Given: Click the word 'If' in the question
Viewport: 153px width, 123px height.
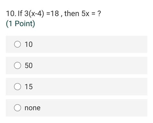Looking at the screenshot, I should [20, 14].
